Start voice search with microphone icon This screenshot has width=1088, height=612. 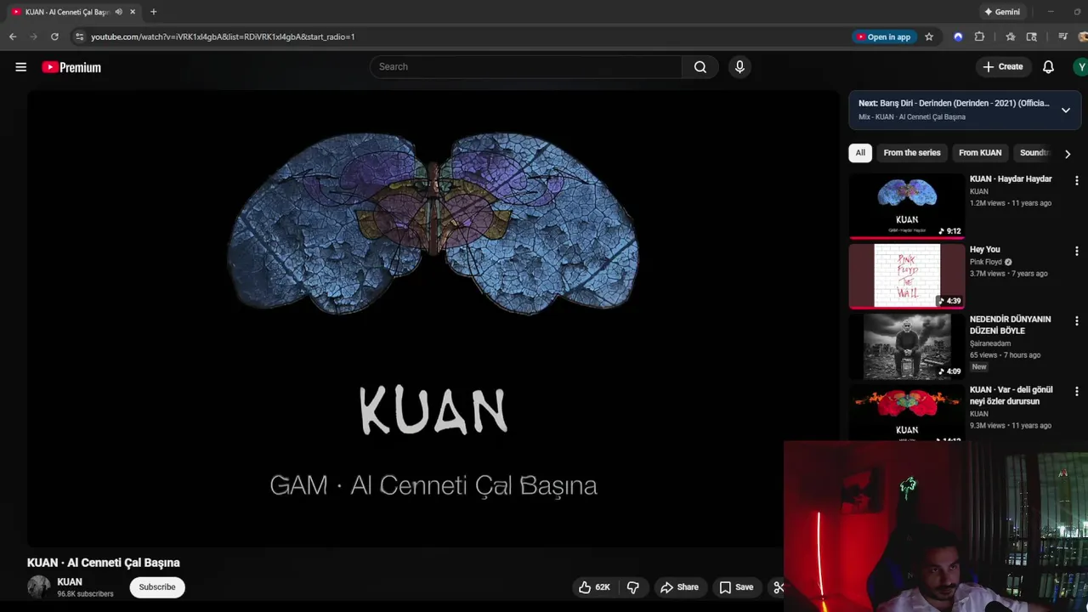(739, 67)
